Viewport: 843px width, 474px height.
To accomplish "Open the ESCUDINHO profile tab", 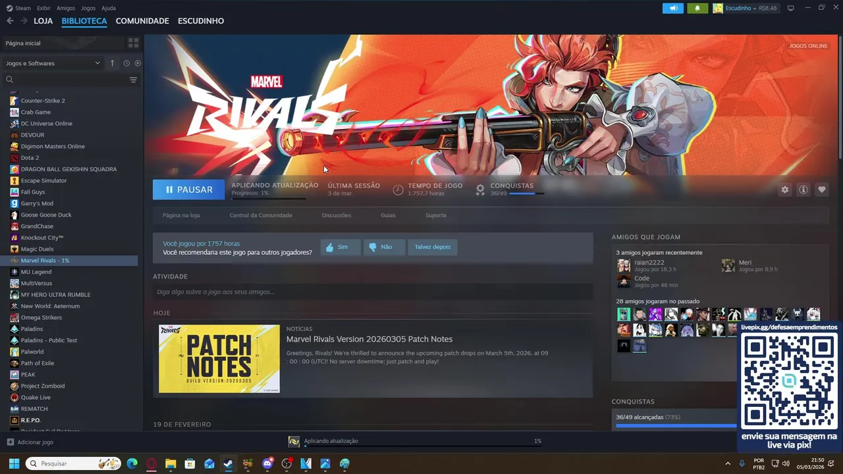I will coord(201,21).
